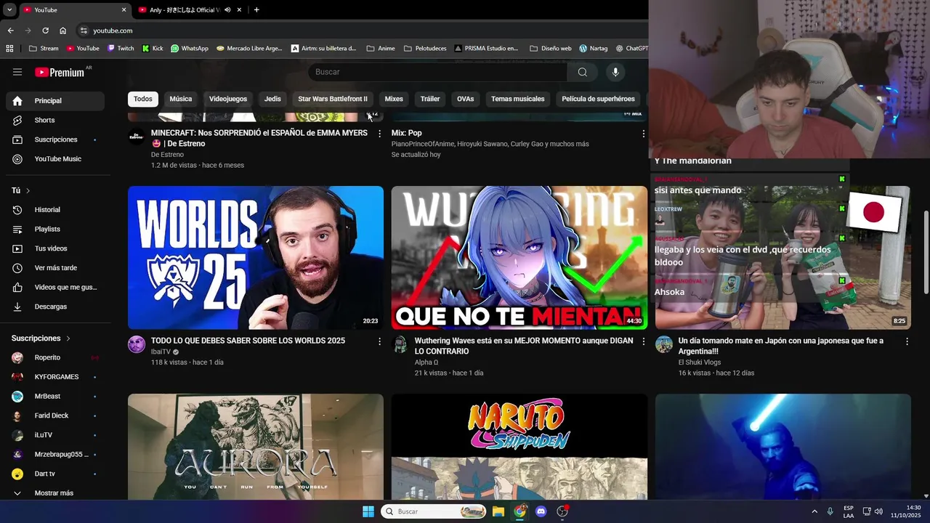Open De Estreno channel link
Viewport: 930px width, 523px height.
point(167,155)
